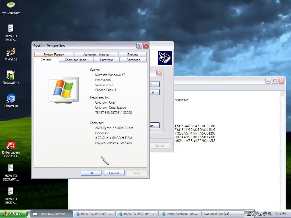This screenshot has width=291, height=218.
Task: Click the hex line ending 997AA99ED6165B146B in Notepad
Action: (195, 137)
